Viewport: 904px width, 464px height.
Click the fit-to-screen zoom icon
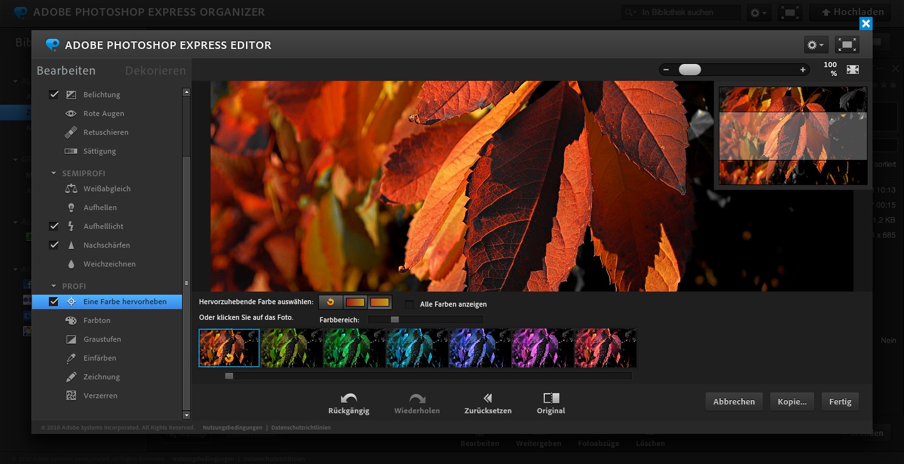point(853,70)
